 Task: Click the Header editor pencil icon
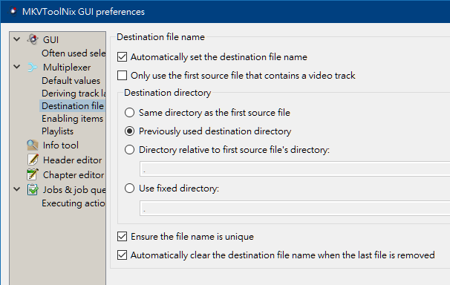pos(33,160)
